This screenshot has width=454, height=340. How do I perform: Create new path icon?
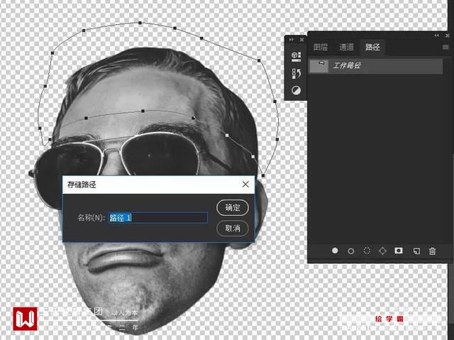click(x=416, y=251)
